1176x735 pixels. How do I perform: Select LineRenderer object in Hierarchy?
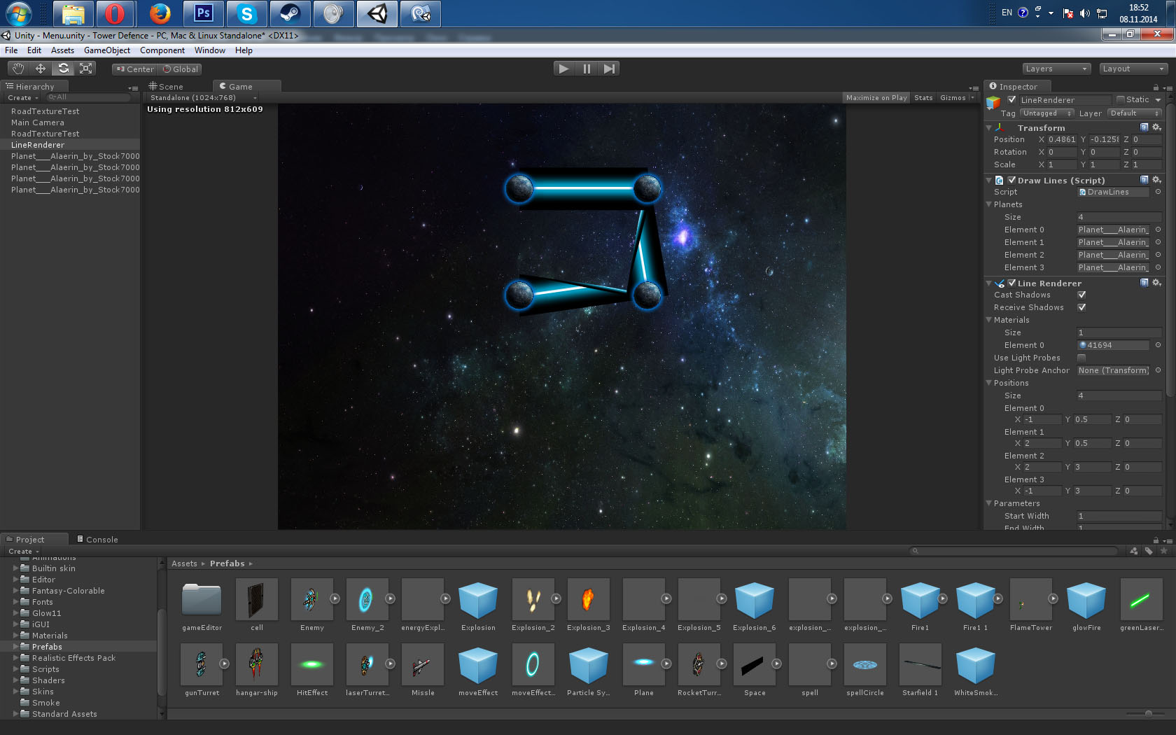tap(38, 145)
